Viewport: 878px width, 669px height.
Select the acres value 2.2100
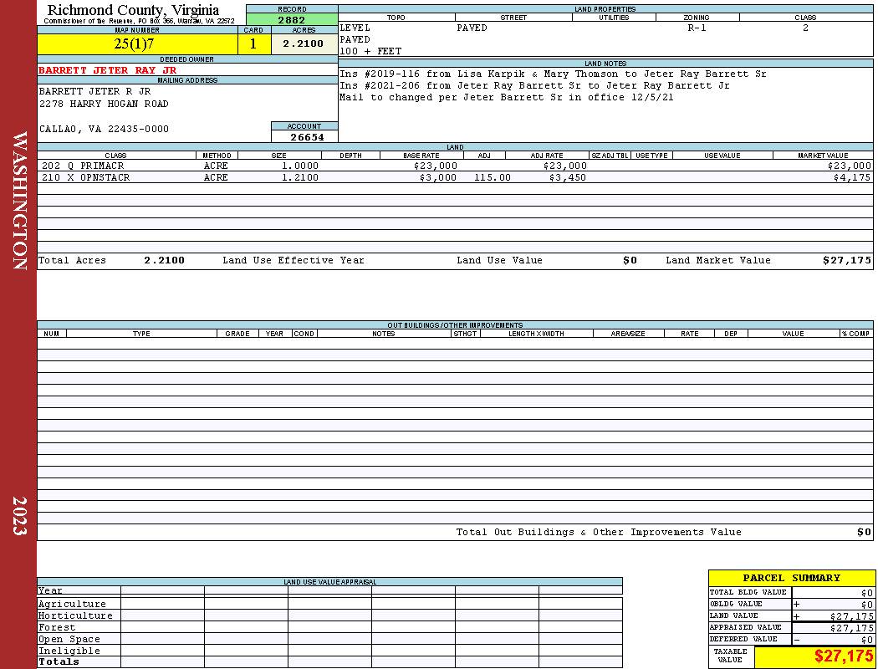[x=304, y=43]
